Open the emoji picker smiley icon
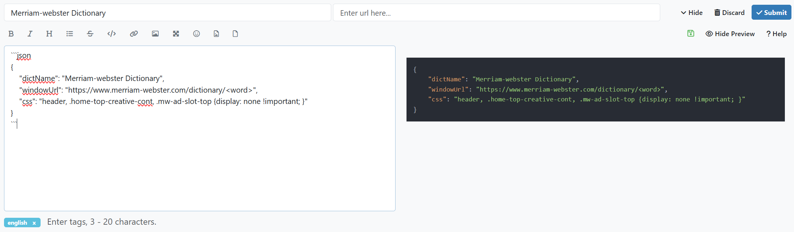794x232 pixels. (x=197, y=34)
